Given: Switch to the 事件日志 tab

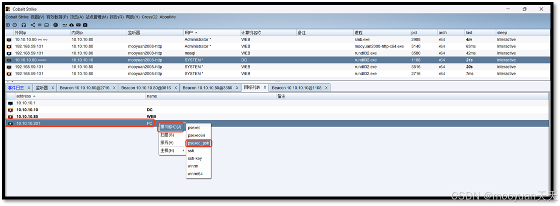Looking at the screenshot, I should 16,88.
